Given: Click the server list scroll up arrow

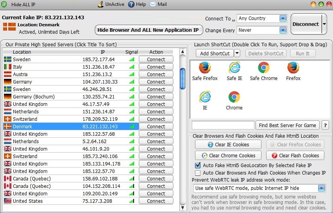Looking at the screenshot, I should pos(182,52).
